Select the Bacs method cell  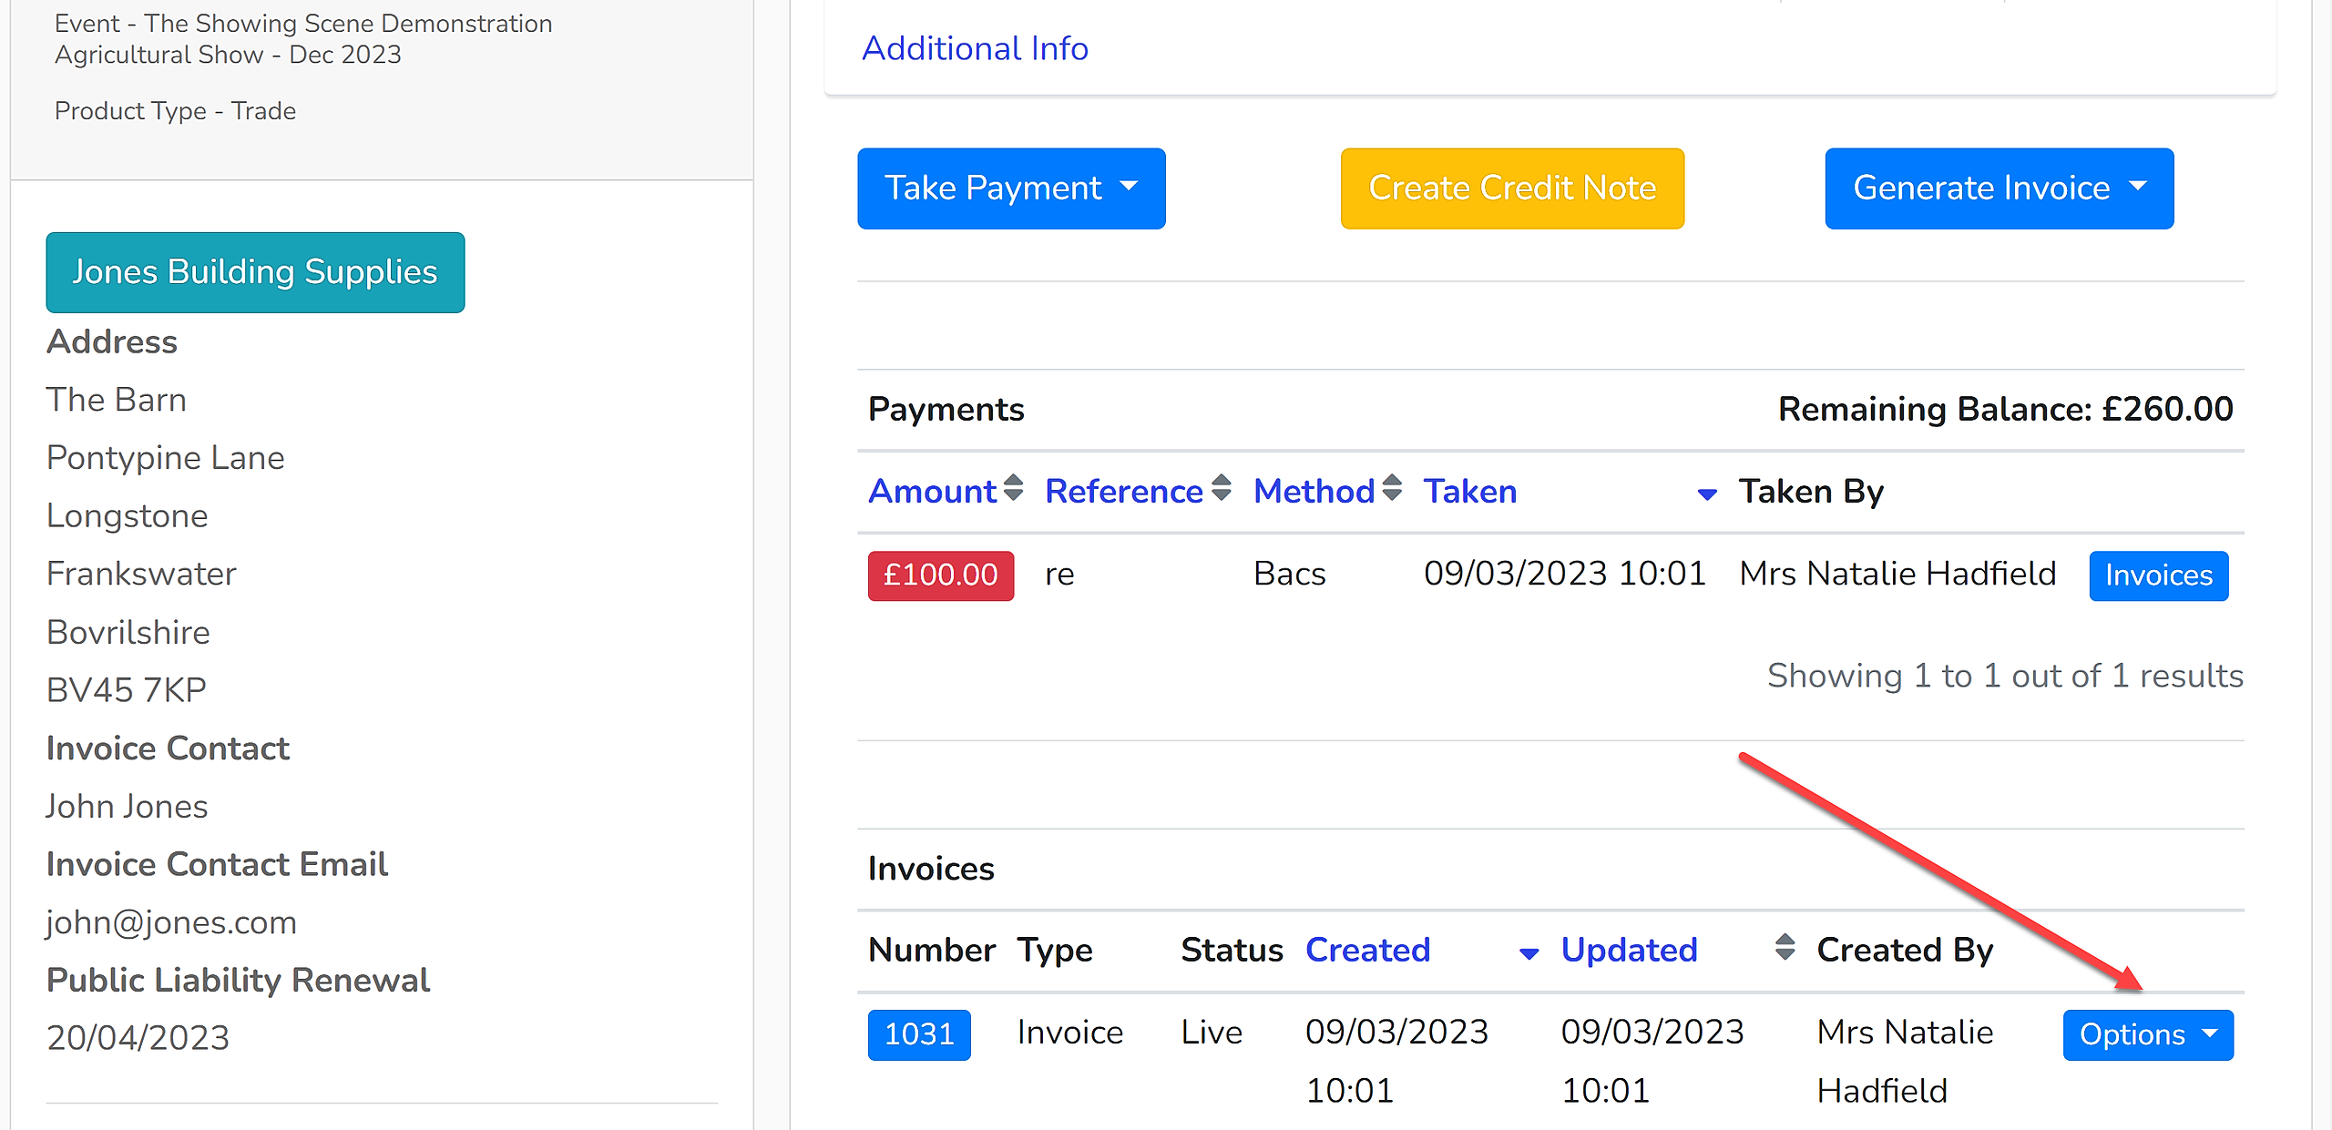click(1290, 574)
